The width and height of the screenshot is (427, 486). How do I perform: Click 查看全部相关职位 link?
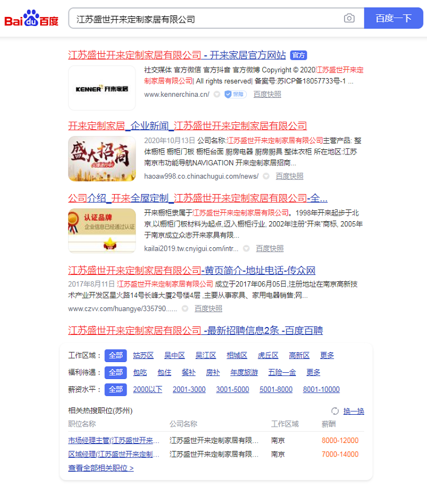pos(101,468)
